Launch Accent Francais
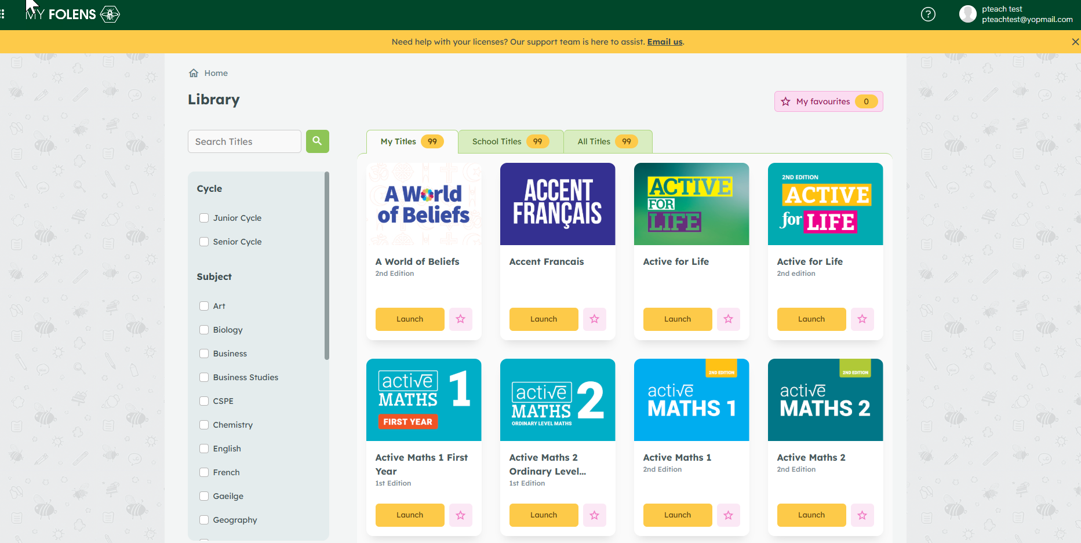1081x543 pixels. pos(544,319)
